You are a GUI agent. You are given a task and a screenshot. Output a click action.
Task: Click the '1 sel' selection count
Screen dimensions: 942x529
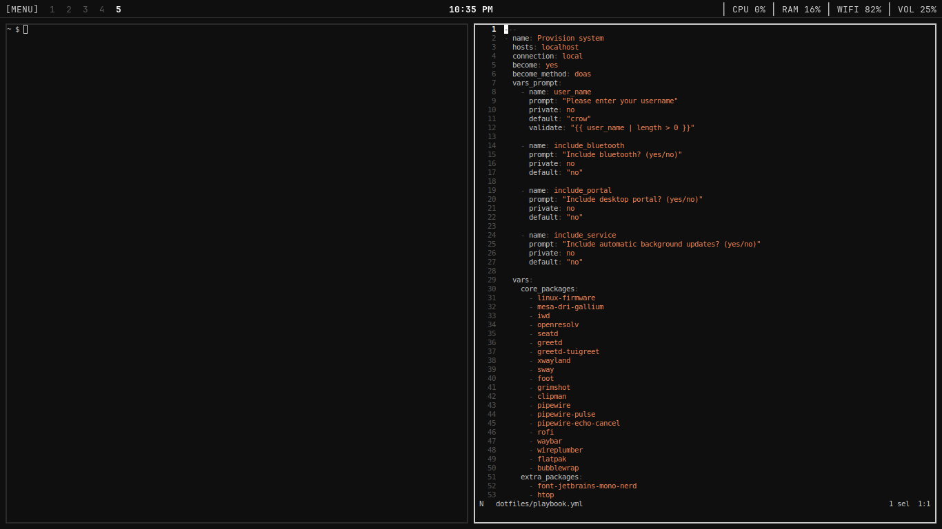[899, 504]
